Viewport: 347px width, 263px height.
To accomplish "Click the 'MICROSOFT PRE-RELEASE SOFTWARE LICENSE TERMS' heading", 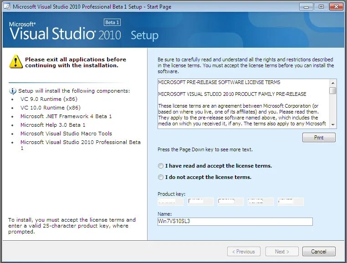I will (x=219, y=82).
